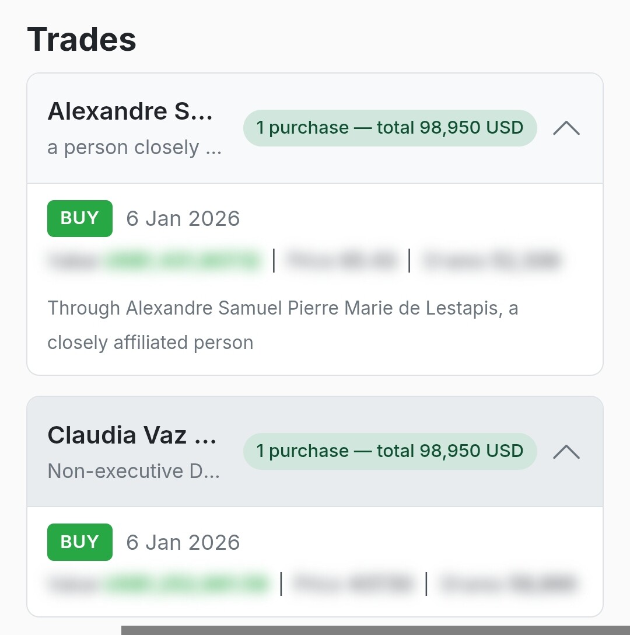Select the Claudia Vaz ... name header

coord(132,435)
